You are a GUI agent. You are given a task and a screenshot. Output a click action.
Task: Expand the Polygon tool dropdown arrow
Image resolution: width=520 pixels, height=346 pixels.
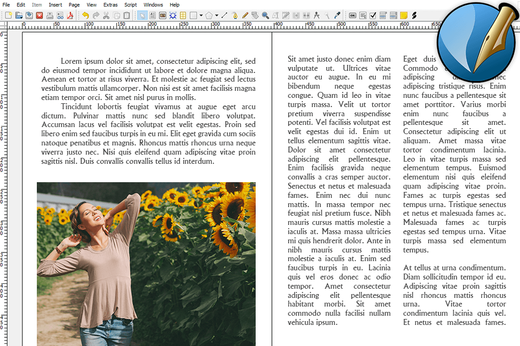217,16
